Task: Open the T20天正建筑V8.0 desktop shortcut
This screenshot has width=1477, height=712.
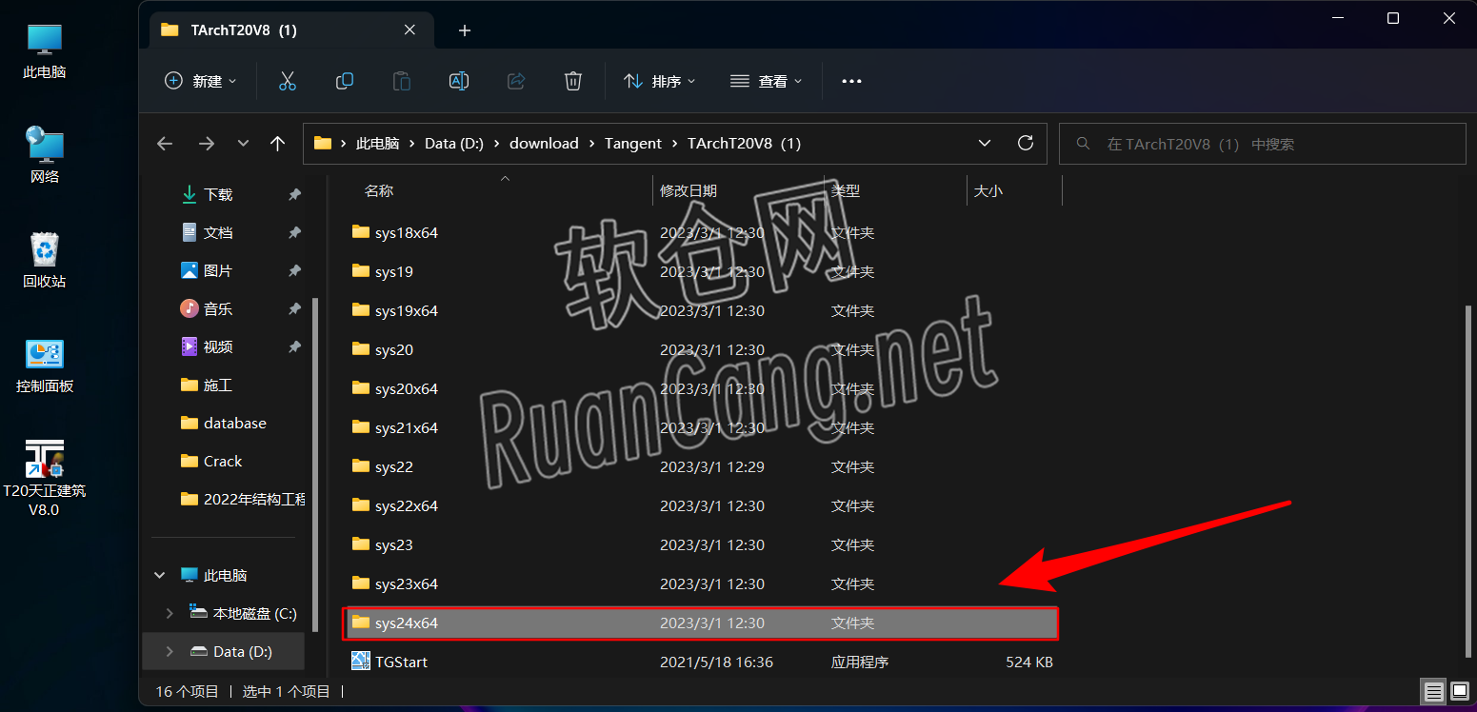Action: [x=44, y=460]
